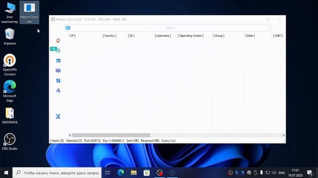Screen dimensions: 318x178
Task: Open the volume control in system tray
Action: point(274,173)
